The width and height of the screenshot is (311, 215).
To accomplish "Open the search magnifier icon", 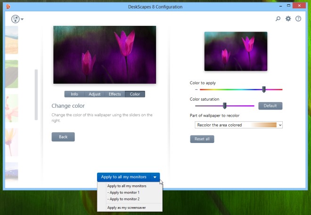I will (278, 19).
